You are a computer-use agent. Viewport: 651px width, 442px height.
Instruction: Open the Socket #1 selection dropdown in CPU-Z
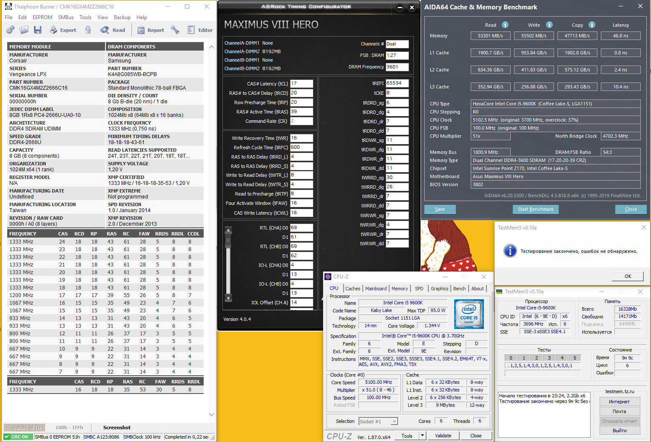click(x=378, y=421)
